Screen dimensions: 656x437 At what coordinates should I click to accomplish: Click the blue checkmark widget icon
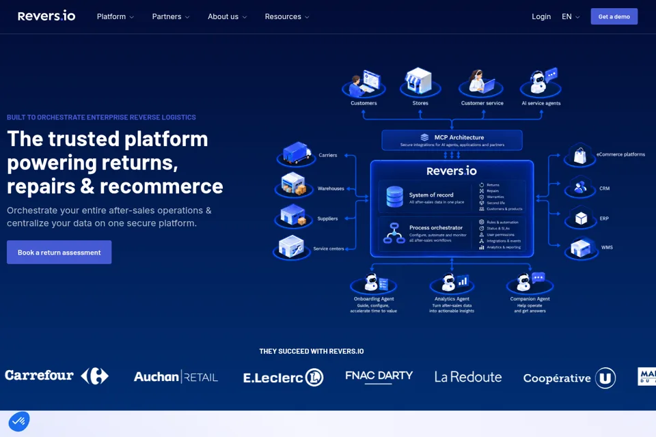pos(19,421)
